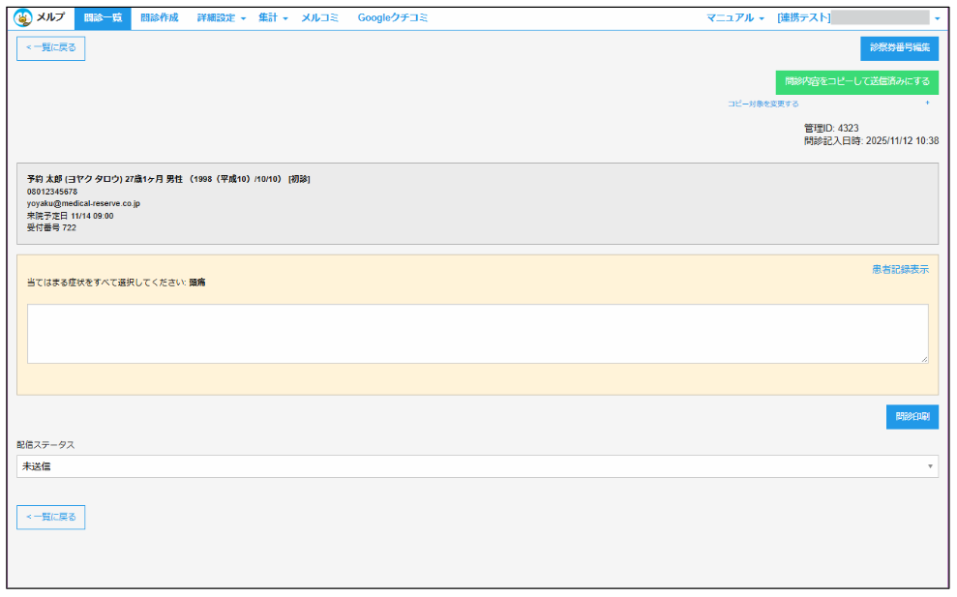
Task: Open the 問診一覧 tab
Action: (x=102, y=17)
